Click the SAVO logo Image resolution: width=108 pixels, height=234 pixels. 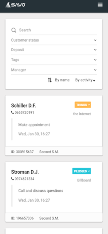tap(15, 5)
